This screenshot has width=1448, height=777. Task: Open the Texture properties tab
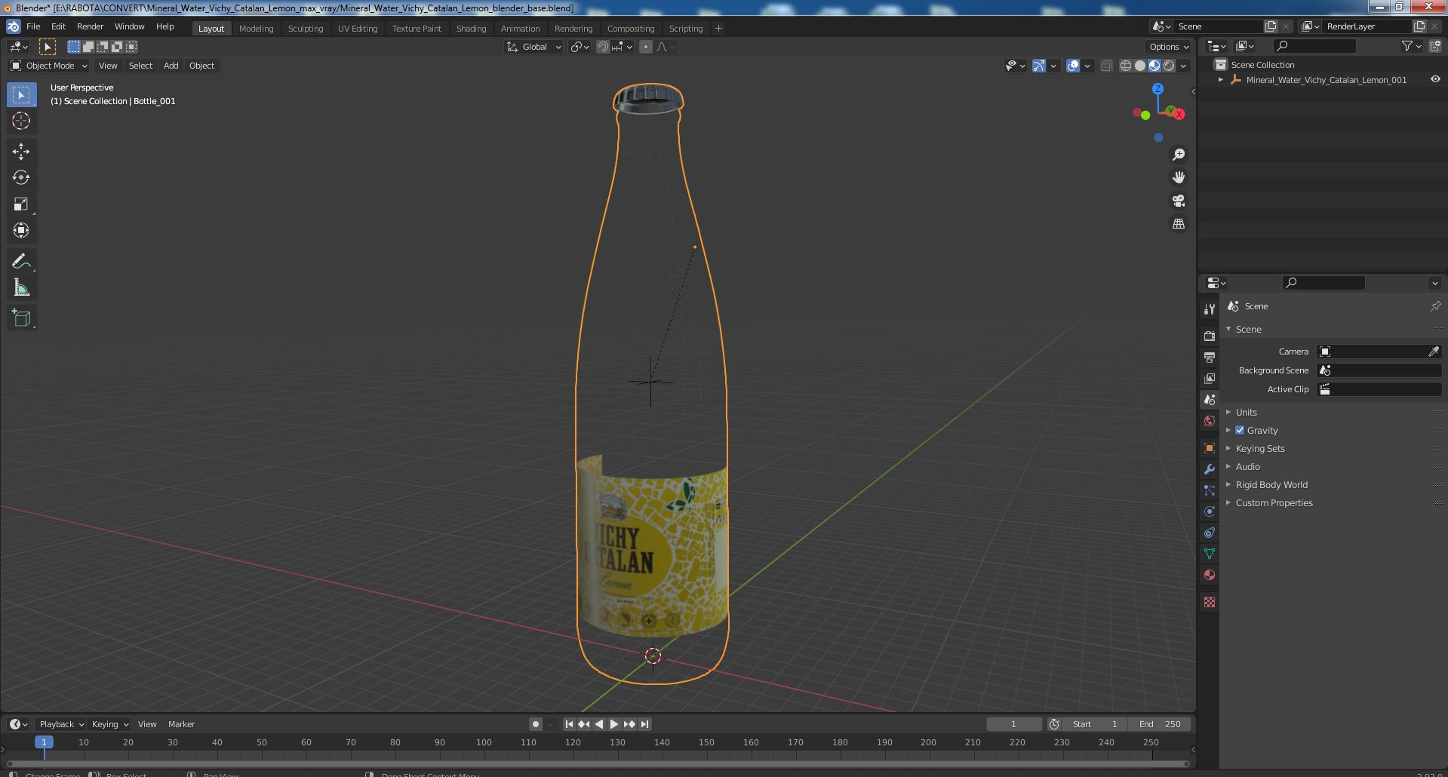point(1210,602)
